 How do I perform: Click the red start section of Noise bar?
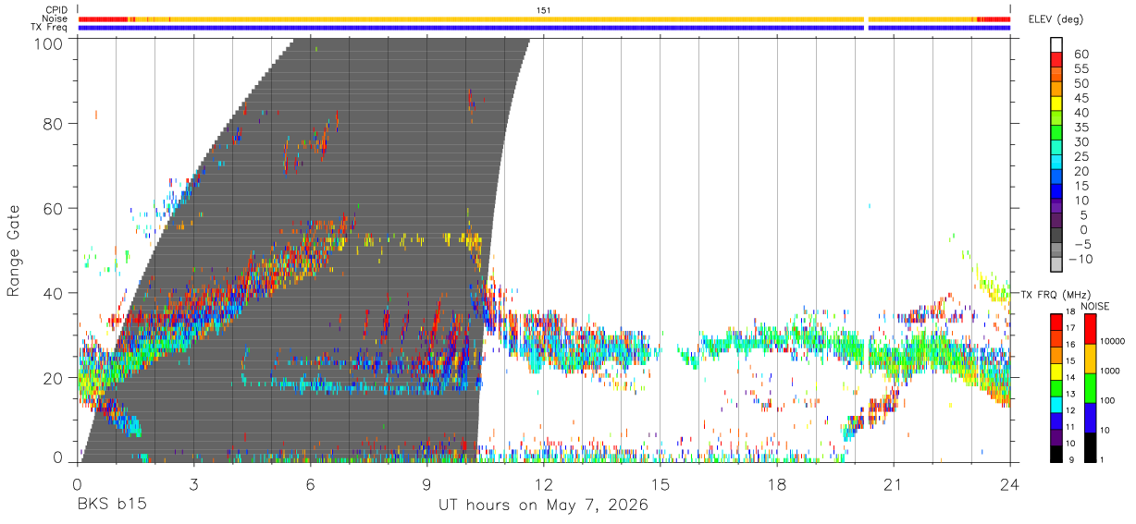[104, 18]
